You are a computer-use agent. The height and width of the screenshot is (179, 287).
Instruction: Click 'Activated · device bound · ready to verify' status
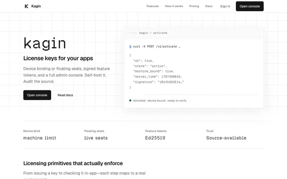click(160, 101)
